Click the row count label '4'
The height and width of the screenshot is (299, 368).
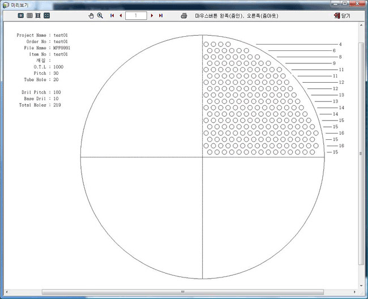pyautogui.click(x=340, y=44)
